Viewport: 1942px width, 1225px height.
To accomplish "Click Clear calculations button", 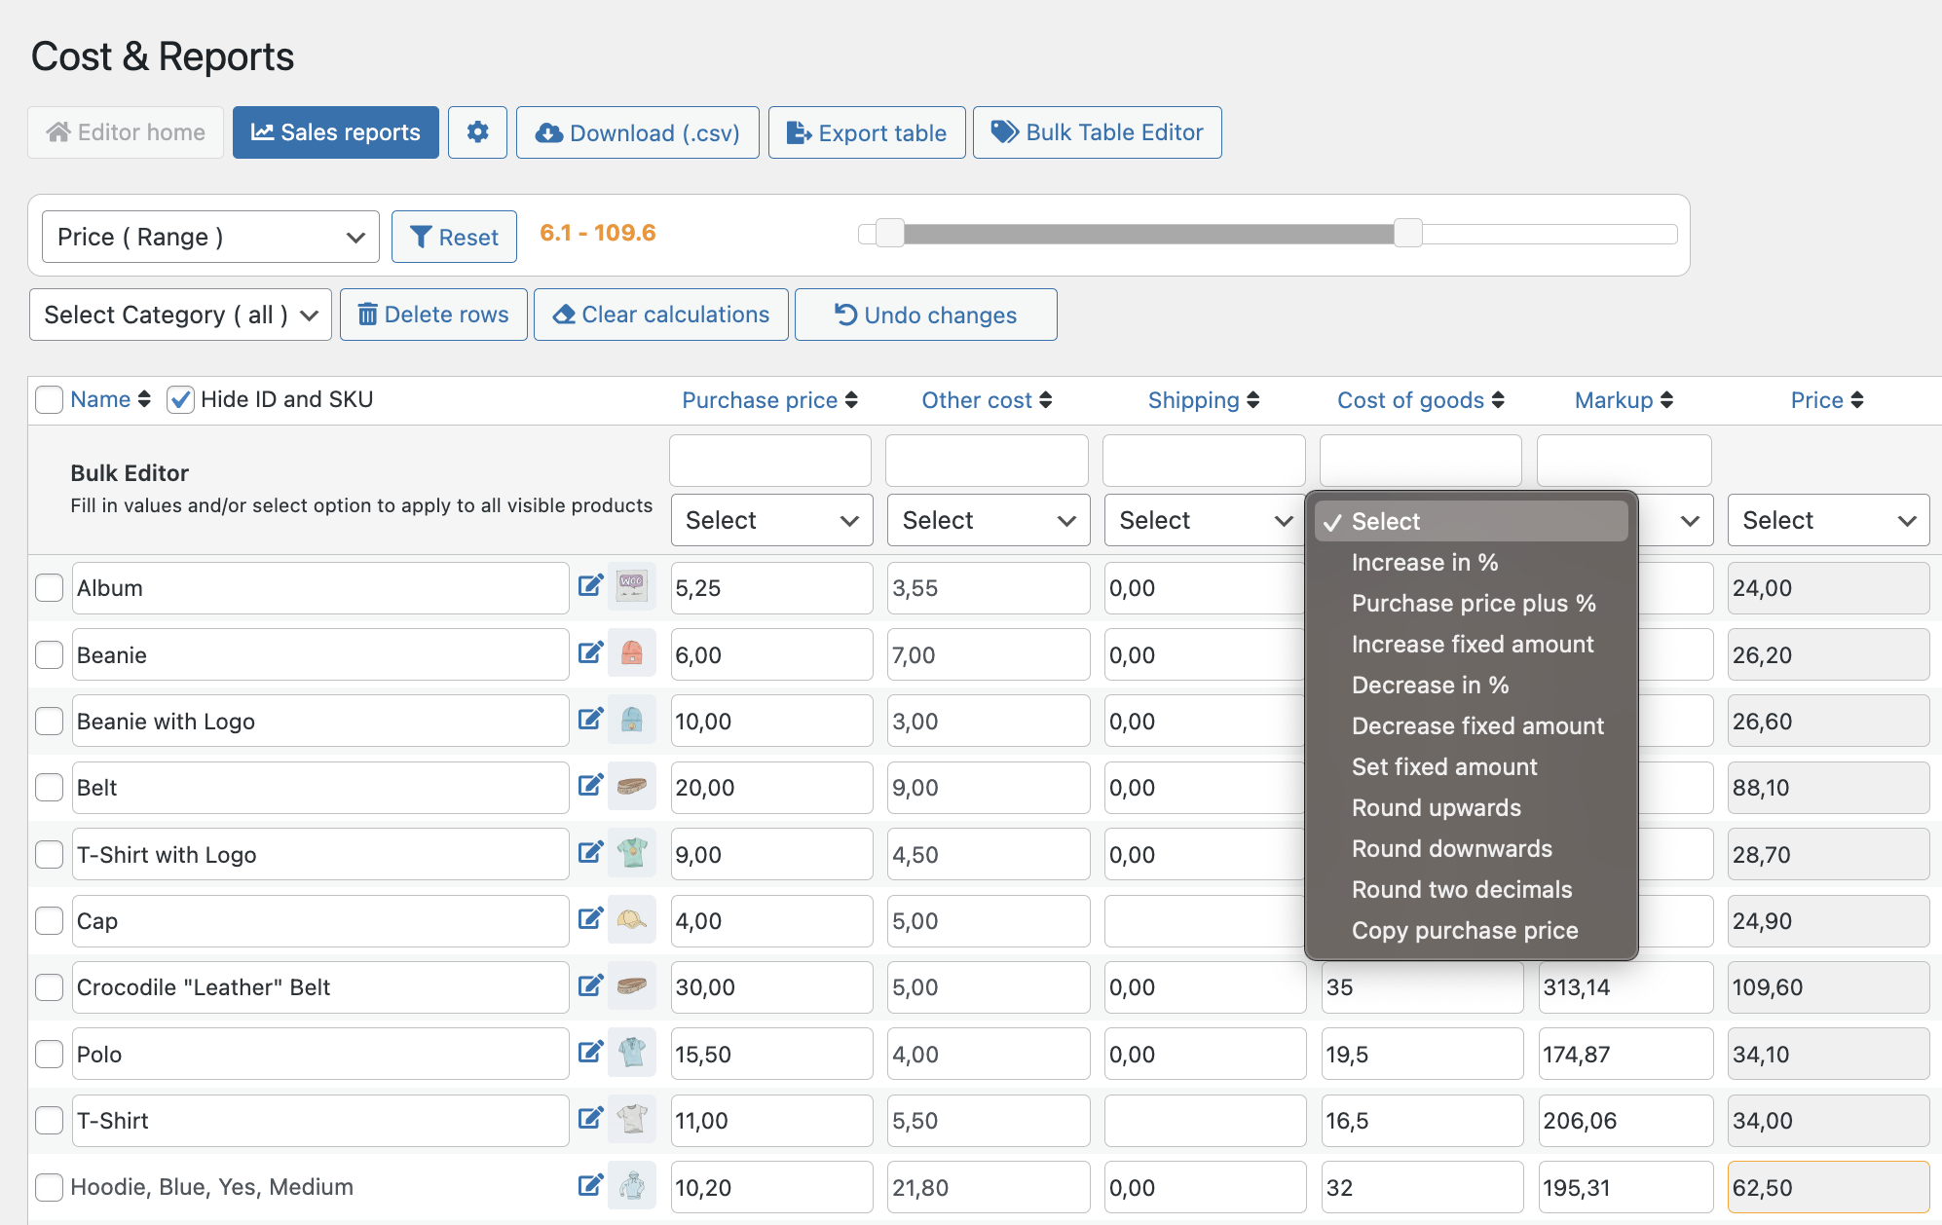I will point(660,314).
